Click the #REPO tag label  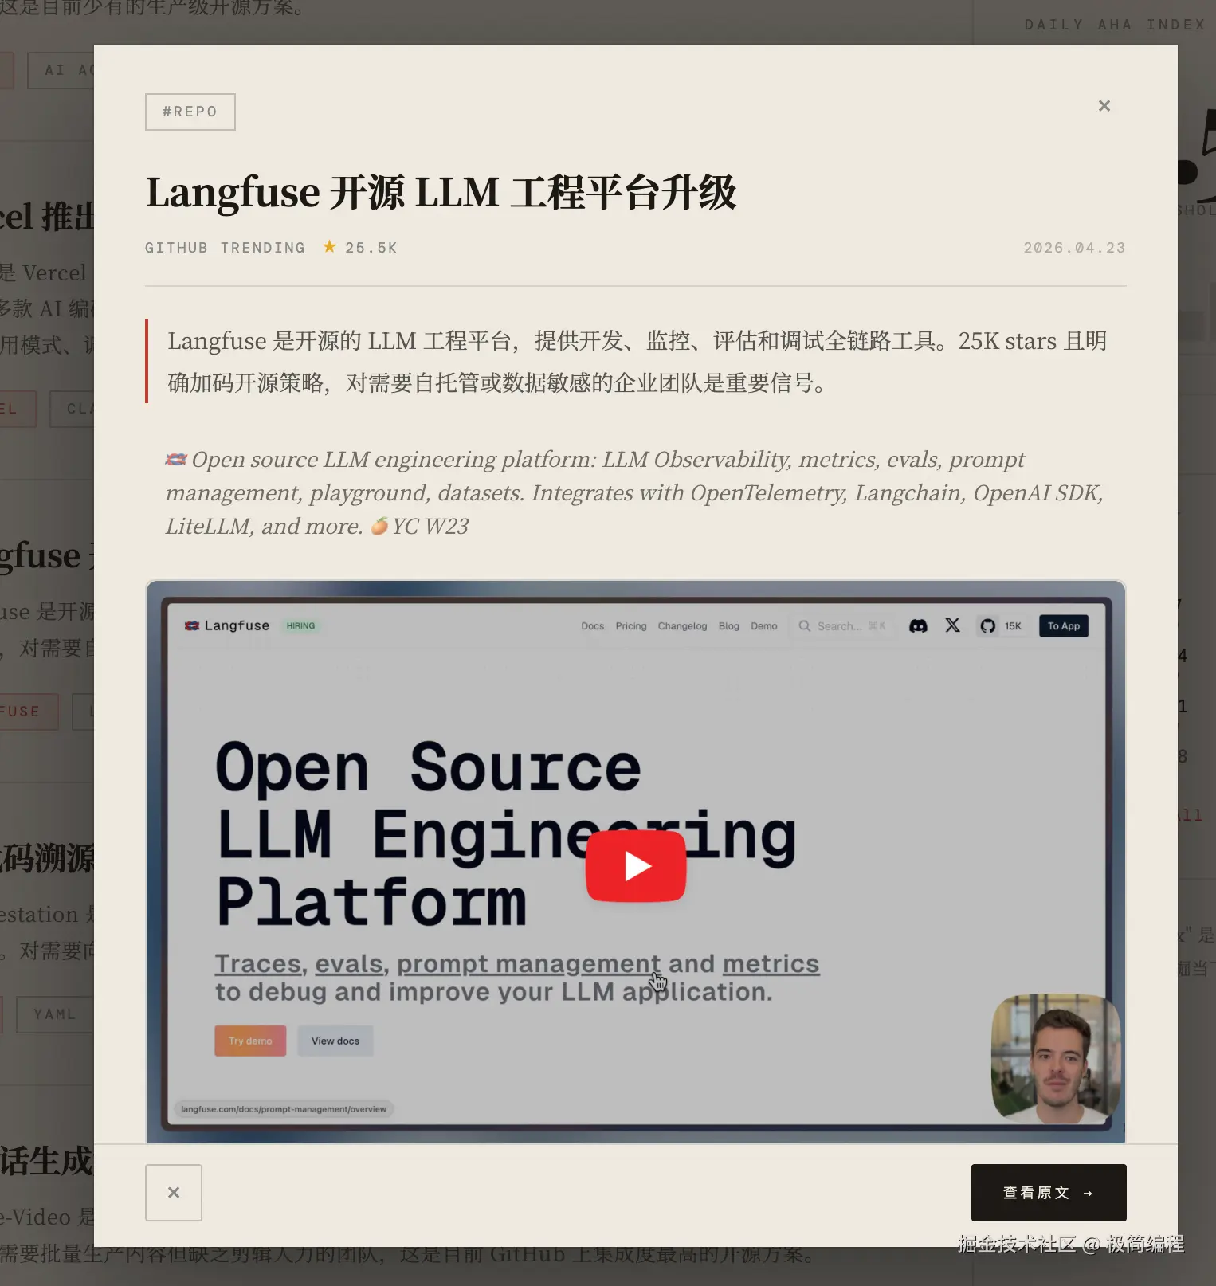[x=190, y=112]
